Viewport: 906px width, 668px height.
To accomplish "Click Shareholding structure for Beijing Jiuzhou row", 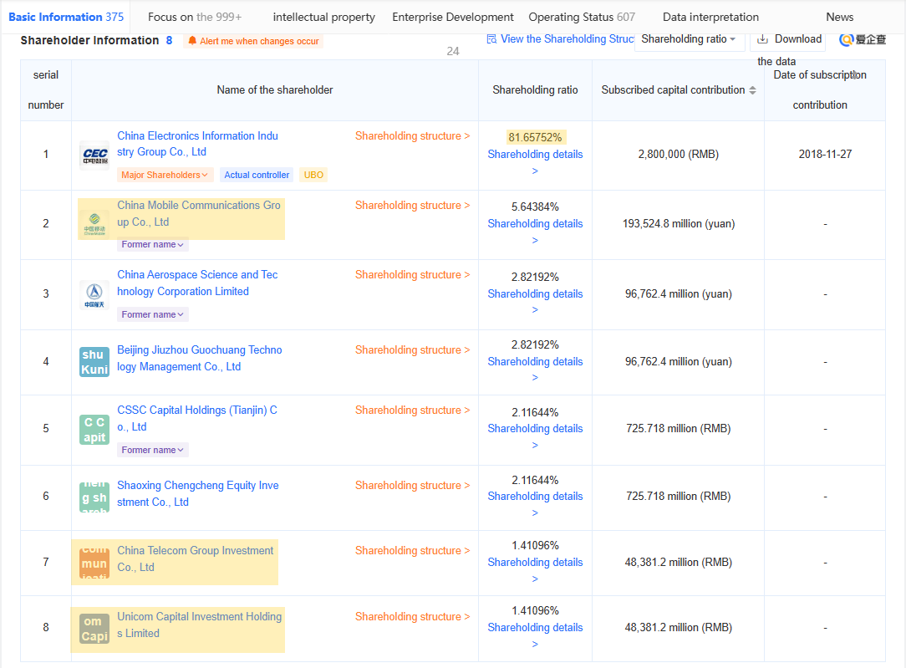I will coord(413,349).
